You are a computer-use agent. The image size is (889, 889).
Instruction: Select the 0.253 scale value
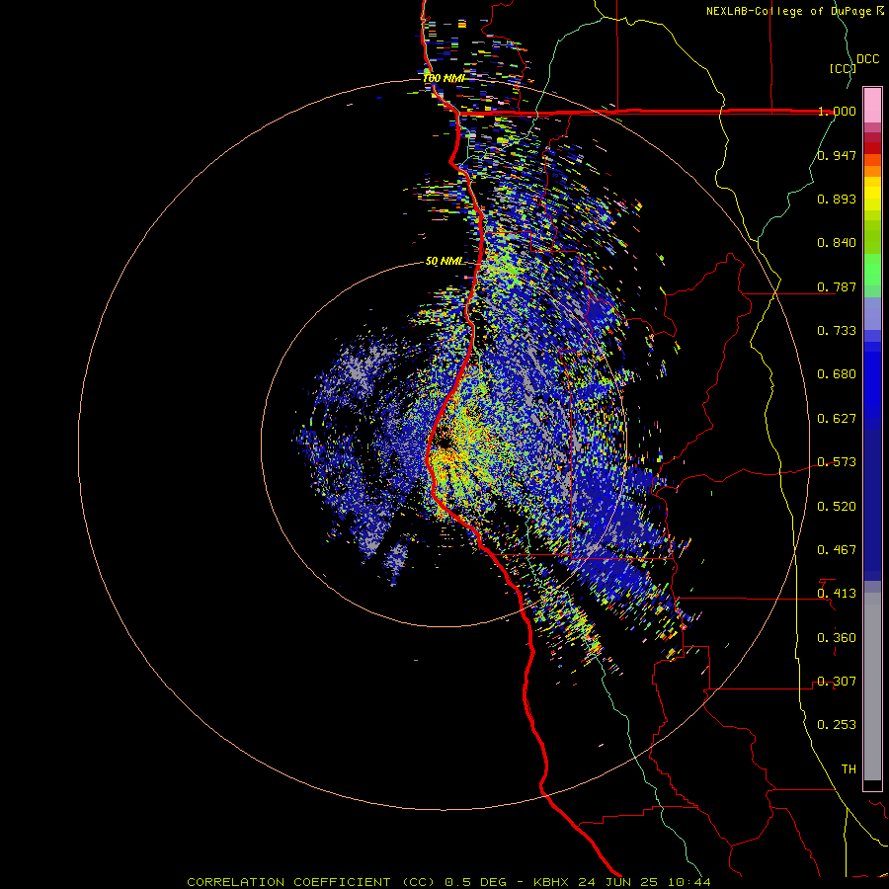837,725
